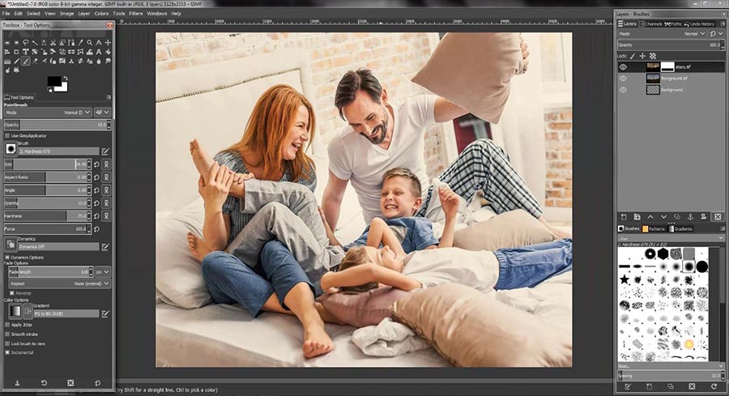Collapse the Dynamics Options expander
Image resolution: width=729 pixels, height=396 pixels.
[x=6, y=258]
